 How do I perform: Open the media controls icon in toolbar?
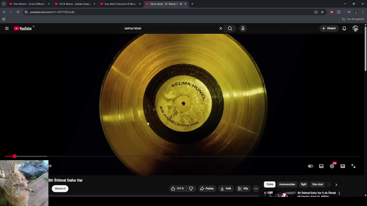coord(349,12)
